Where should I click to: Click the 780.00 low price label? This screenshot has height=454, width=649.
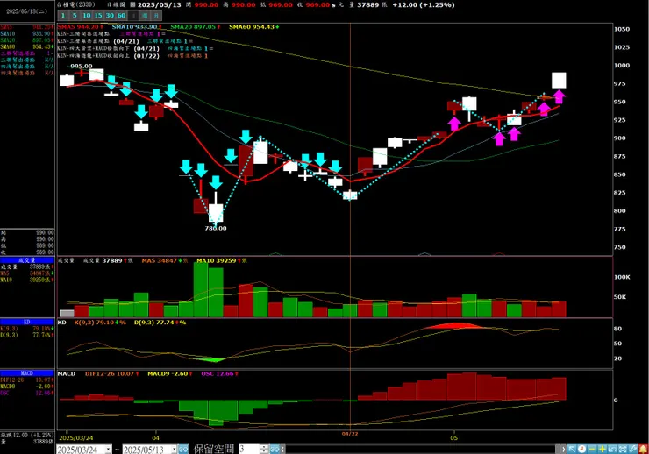pyautogui.click(x=216, y=228)
